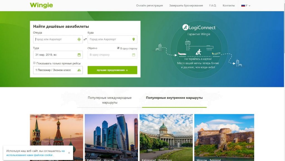Open the Russian flag currency dropdown

(246, 6)
